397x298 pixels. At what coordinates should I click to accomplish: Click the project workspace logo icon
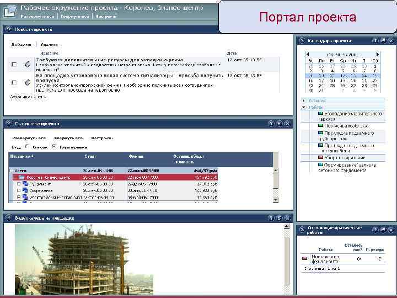point(9,10)
